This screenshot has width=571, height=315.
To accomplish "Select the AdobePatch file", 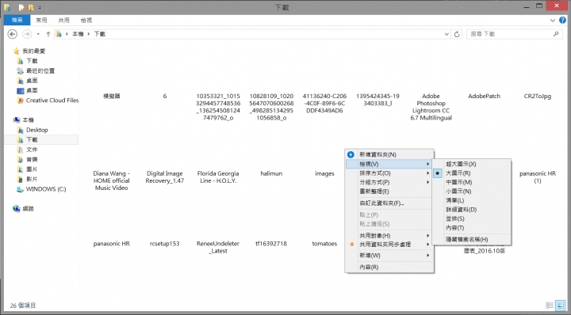I will (484, 97).
